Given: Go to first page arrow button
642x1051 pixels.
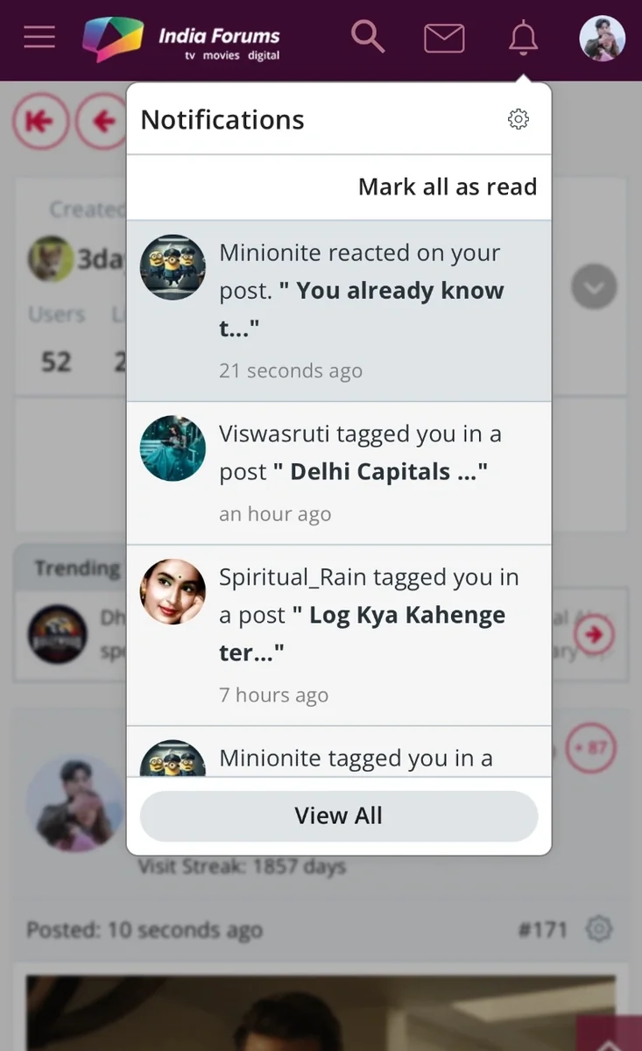Looking at the screenshot, I should tap(39, 121).
